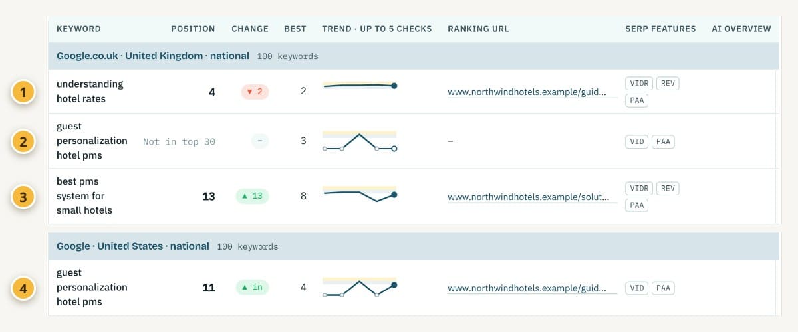The width and height of the screenshot is (798, 332).
Task: Click PAA tag in United States row
Action: (x=664, y=288)
